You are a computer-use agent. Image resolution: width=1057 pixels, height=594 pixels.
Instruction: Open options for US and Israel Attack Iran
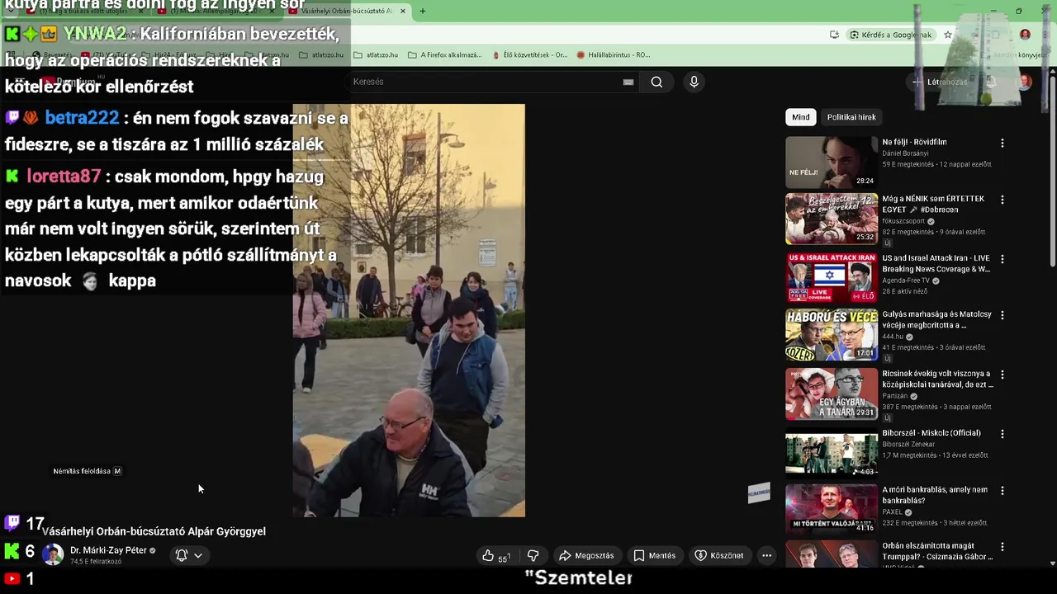(x=1002, y=258)
